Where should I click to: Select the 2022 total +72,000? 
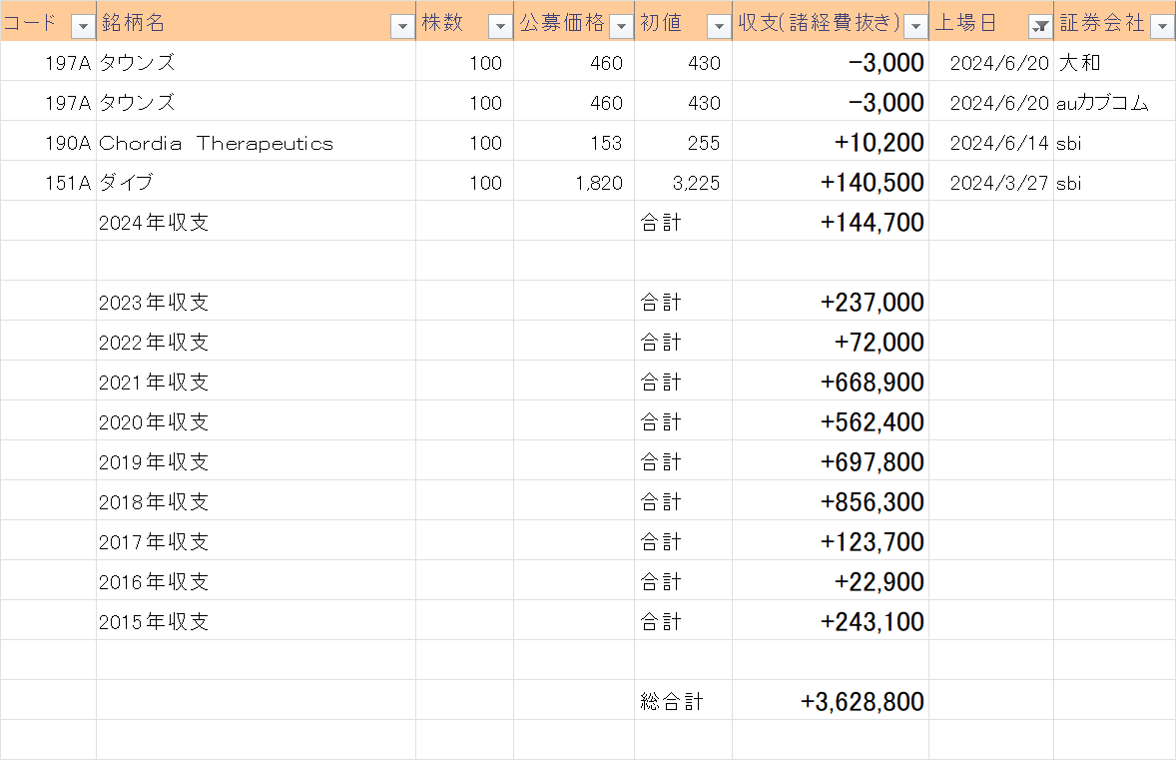click(x=831, y=343)
